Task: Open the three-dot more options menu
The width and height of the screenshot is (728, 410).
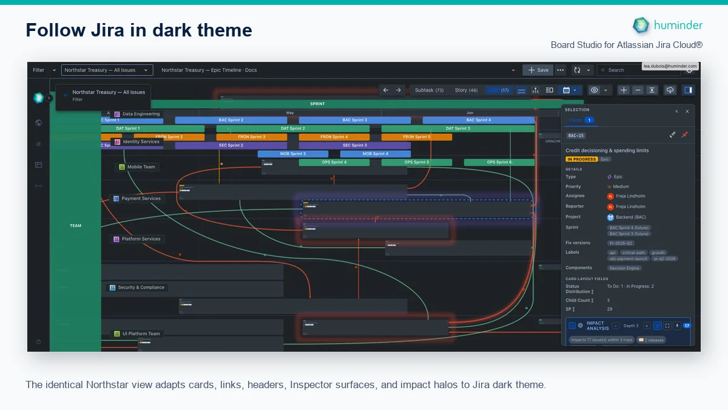Action: [561, 70]
